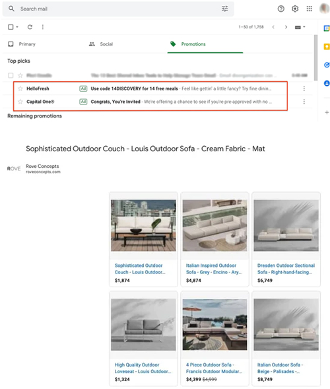Star the HelloFresh ad

pyautogui.click(x=20, y=88)
